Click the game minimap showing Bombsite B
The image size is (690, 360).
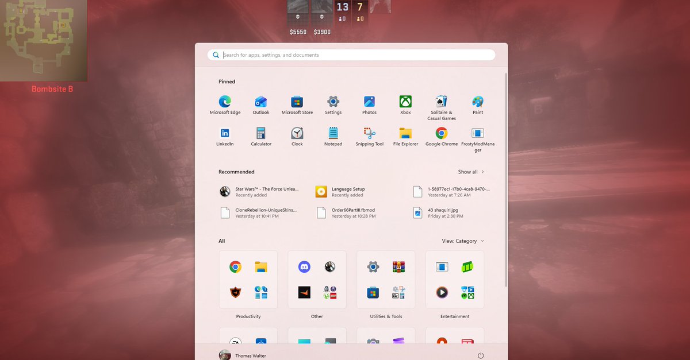[44, 41]
